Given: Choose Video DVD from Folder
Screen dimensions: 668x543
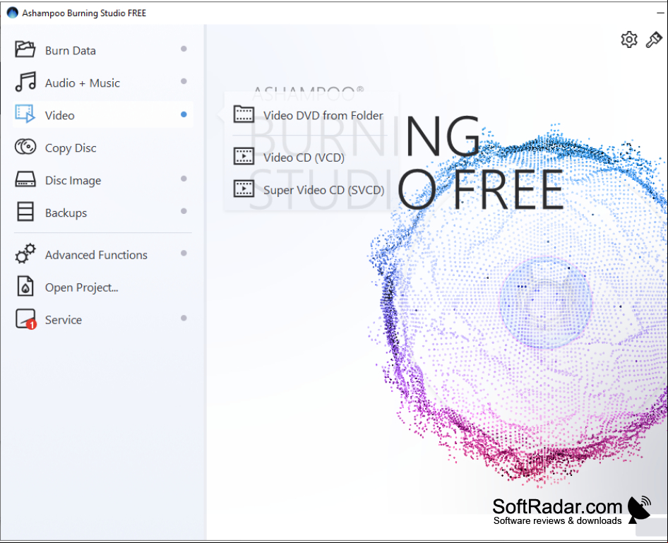Looking at the screenshot, I should tap(310, 114).
